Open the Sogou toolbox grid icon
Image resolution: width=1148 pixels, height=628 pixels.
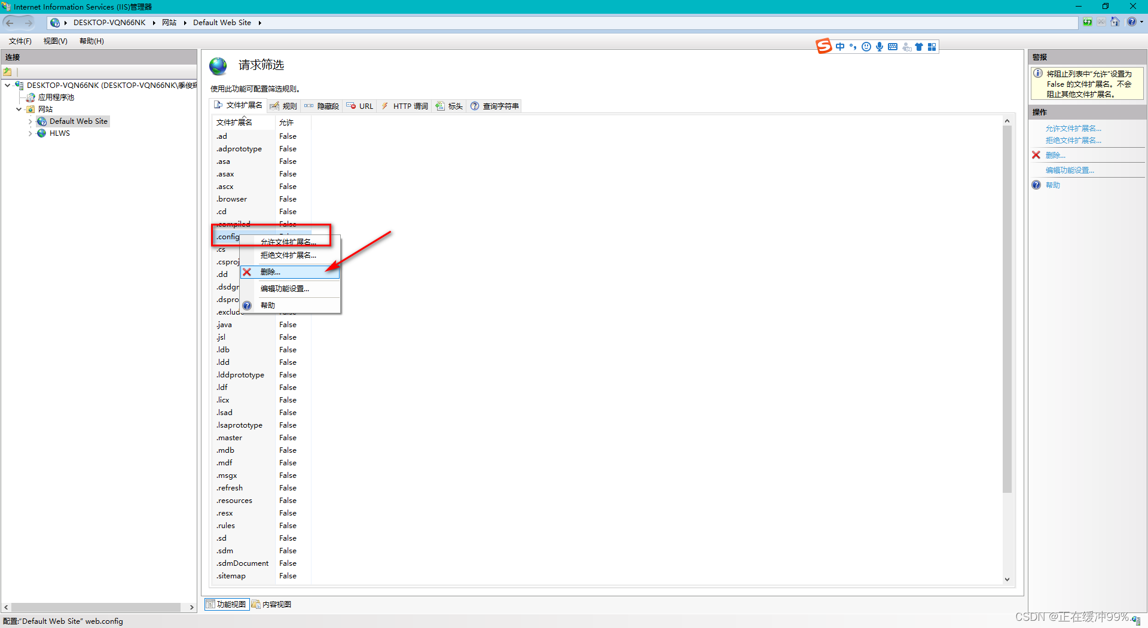tap(932, 47)
